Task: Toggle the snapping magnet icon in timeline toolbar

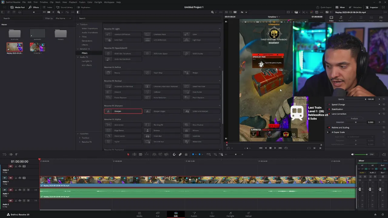Action: tap(174, 154)
